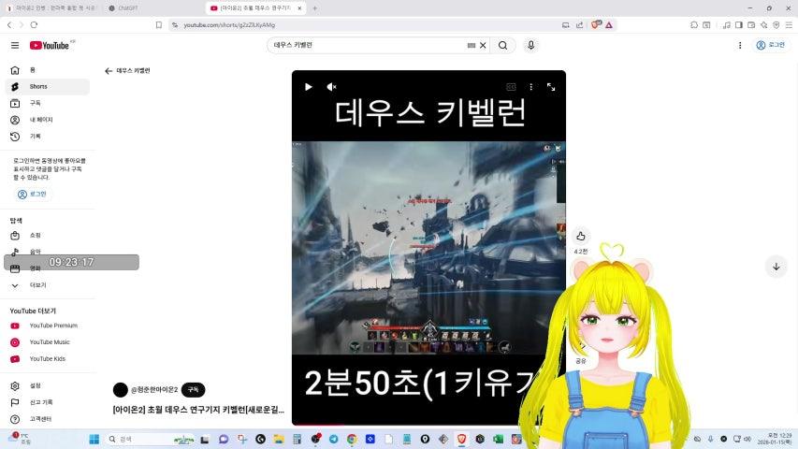This screenshot has width=798, height=449.
Task: Open the weather widget on the taskbar
Action: tap(21, 439)
